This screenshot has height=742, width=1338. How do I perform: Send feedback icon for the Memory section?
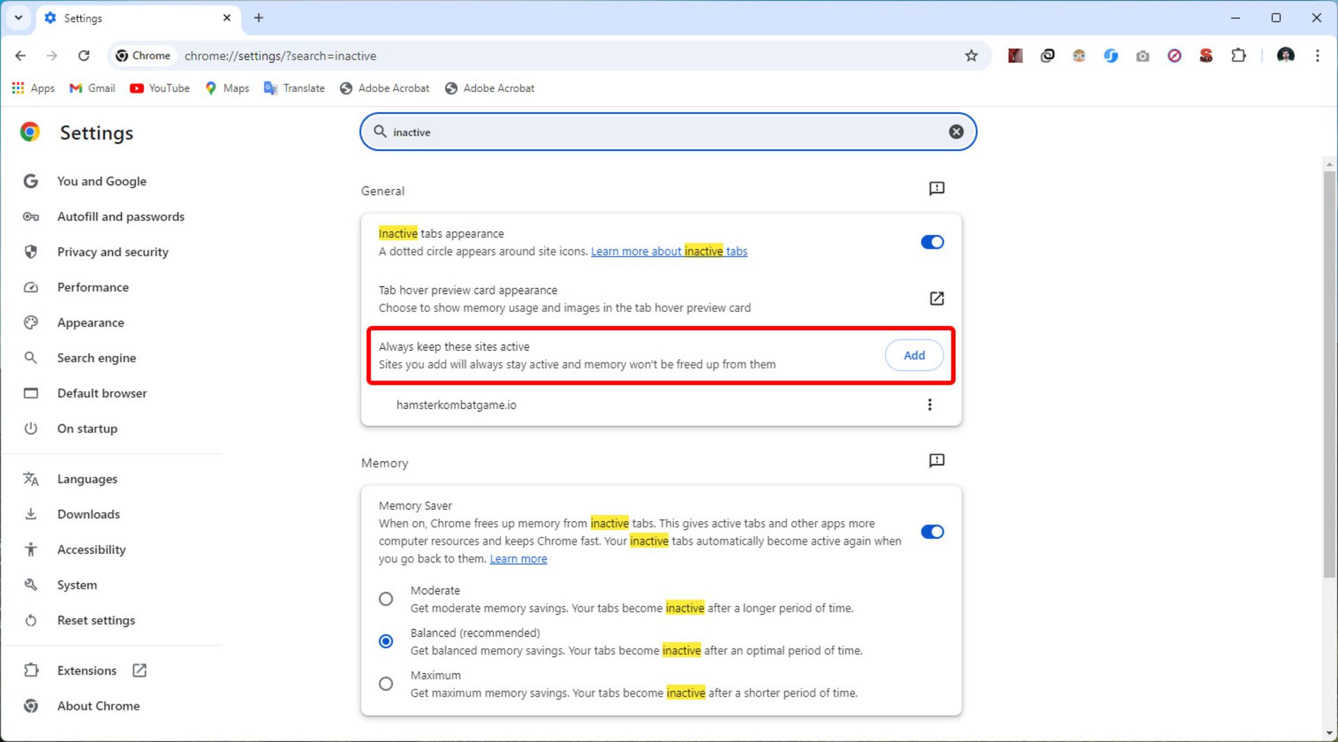tap(937, 461)
